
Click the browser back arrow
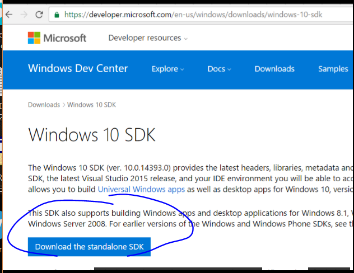click(8, 14)
